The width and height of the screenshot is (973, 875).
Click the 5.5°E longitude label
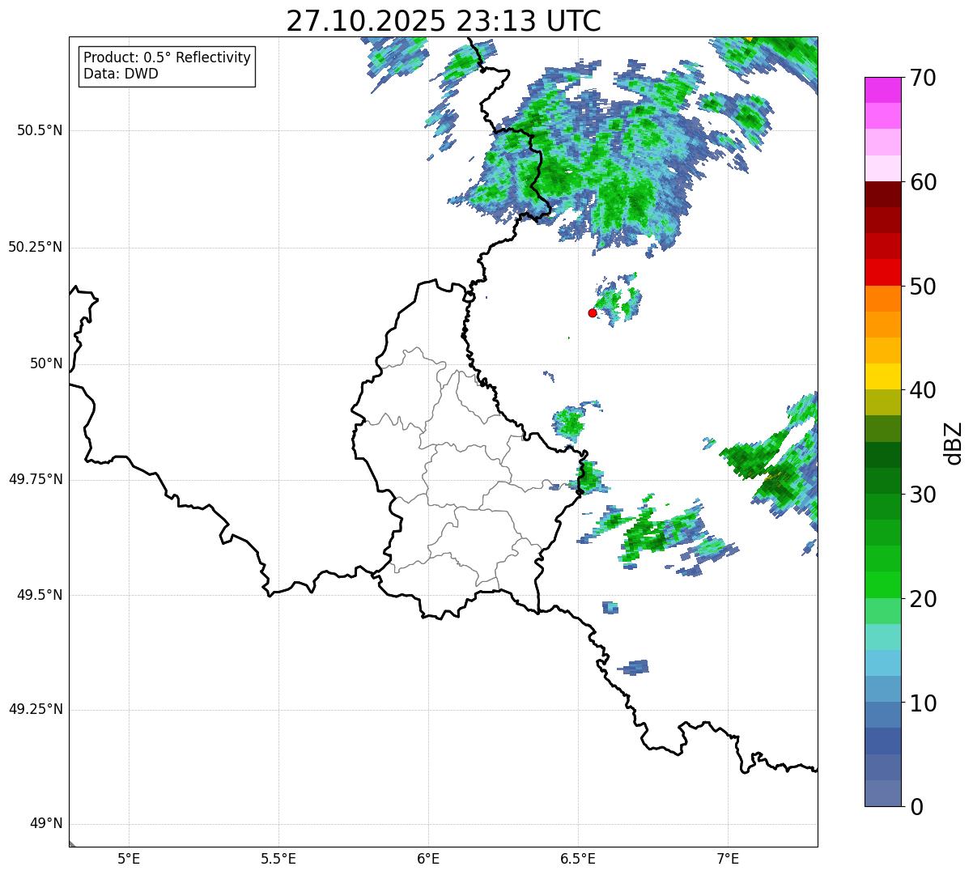[278, 858]
